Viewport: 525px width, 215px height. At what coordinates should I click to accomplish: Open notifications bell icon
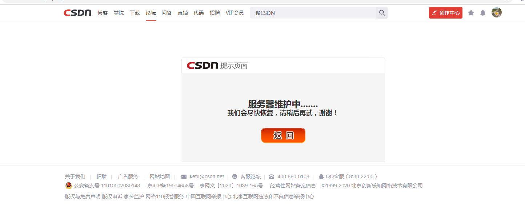pyautogui.click(x=483, y=13)
